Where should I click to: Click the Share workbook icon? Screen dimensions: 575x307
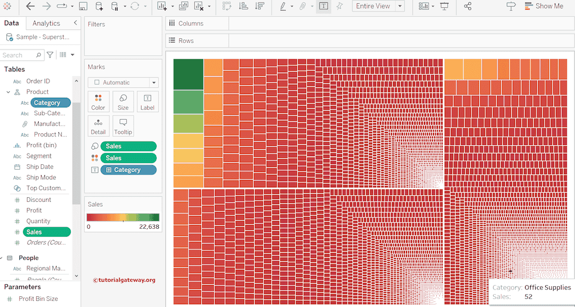point(468,6)
